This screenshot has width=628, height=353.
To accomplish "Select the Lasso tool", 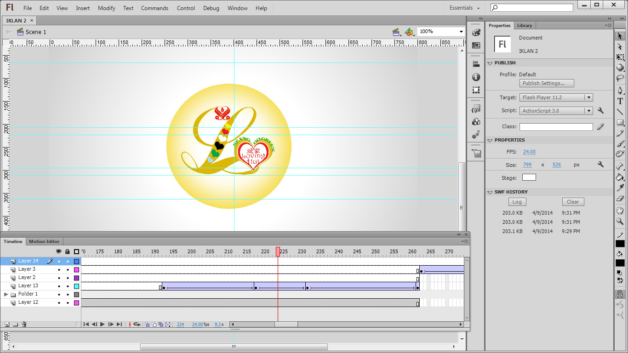I will (x=620, y=78).
